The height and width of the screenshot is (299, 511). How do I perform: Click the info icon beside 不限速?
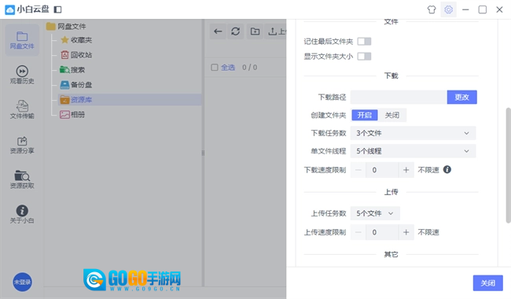coord(447,169)
